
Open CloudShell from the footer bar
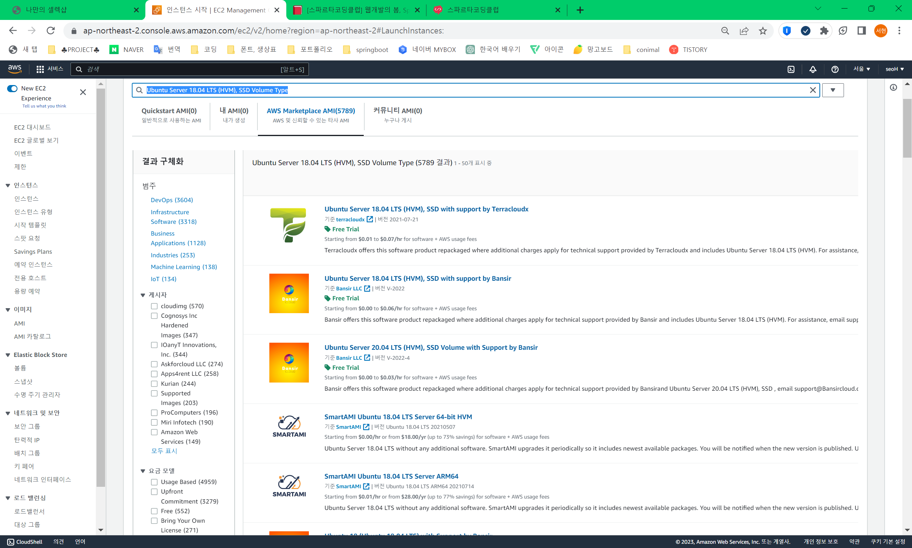coord(25,542)
